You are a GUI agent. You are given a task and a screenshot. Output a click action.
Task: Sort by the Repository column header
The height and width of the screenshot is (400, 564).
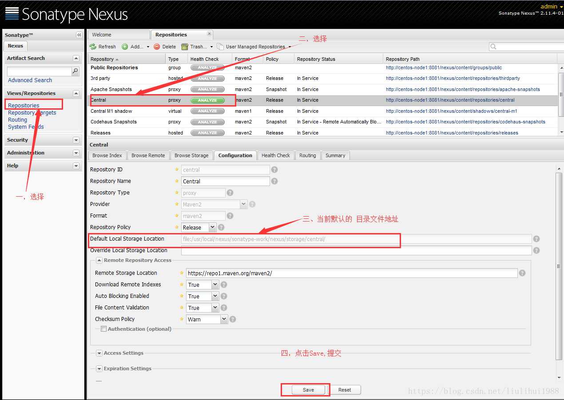point(127,59)
